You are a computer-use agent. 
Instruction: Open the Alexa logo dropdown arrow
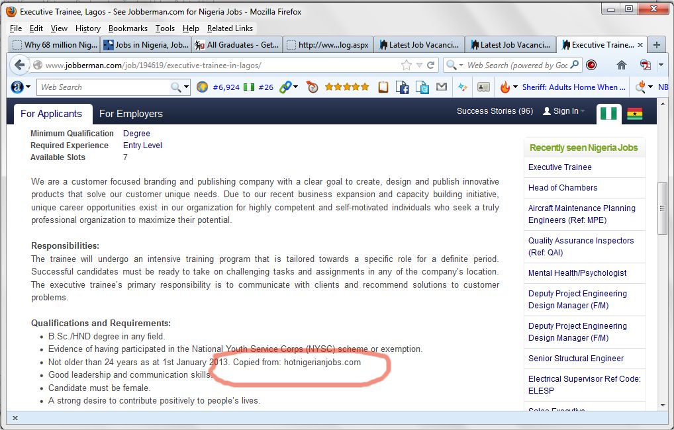click(x=28, y=87)
